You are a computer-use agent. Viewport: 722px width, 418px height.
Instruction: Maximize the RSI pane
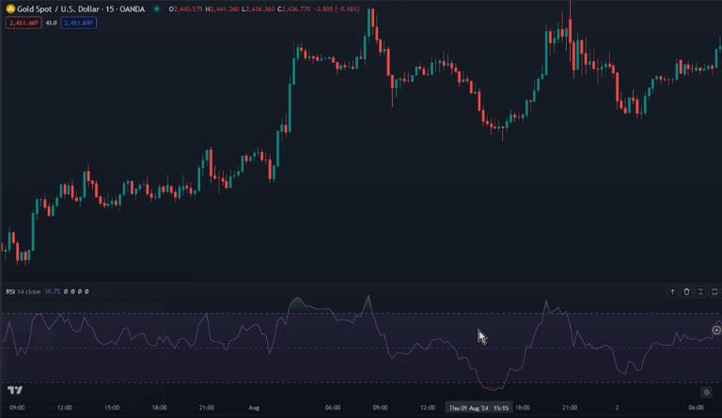702,292
